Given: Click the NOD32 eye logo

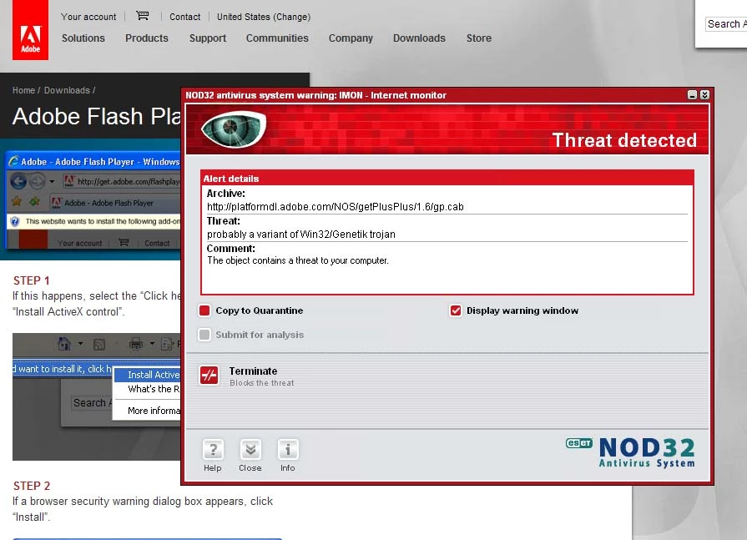Looking at the screenshot, I should (x=234, y=129).
